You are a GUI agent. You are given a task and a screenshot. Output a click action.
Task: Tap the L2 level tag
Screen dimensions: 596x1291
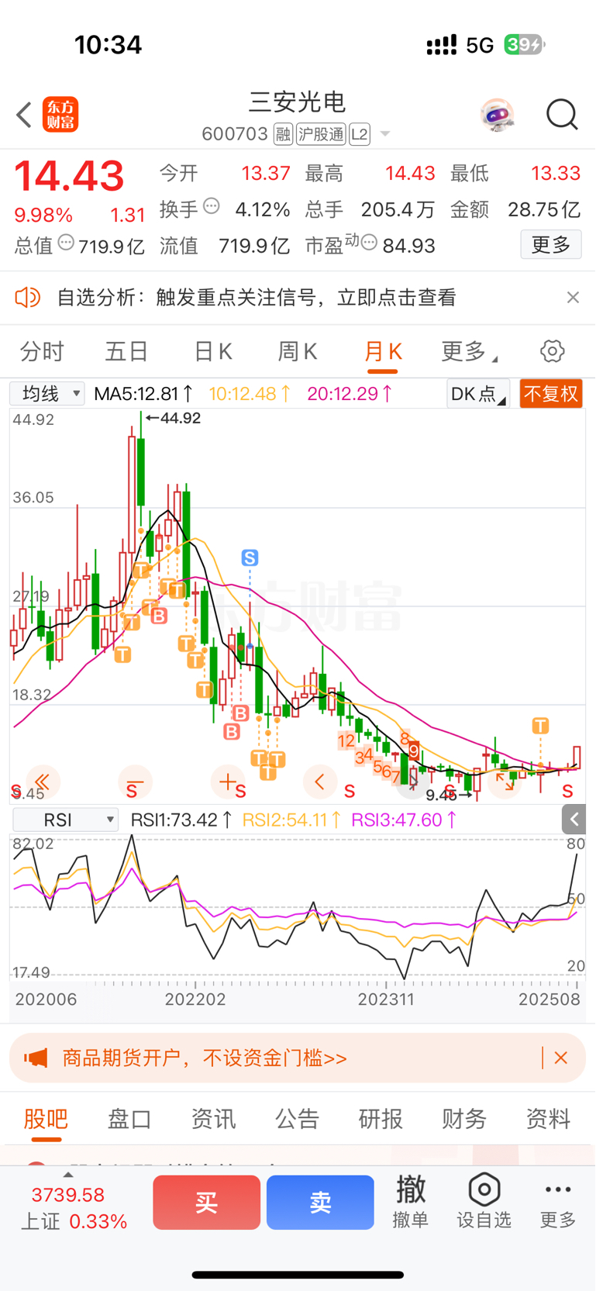click(x=360, y=134)
